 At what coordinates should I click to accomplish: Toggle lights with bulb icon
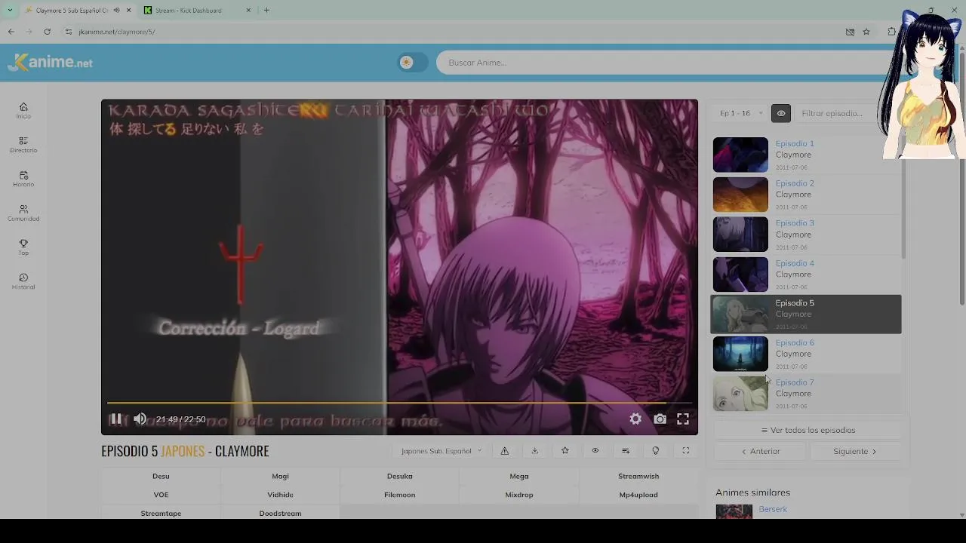point(656,451)
